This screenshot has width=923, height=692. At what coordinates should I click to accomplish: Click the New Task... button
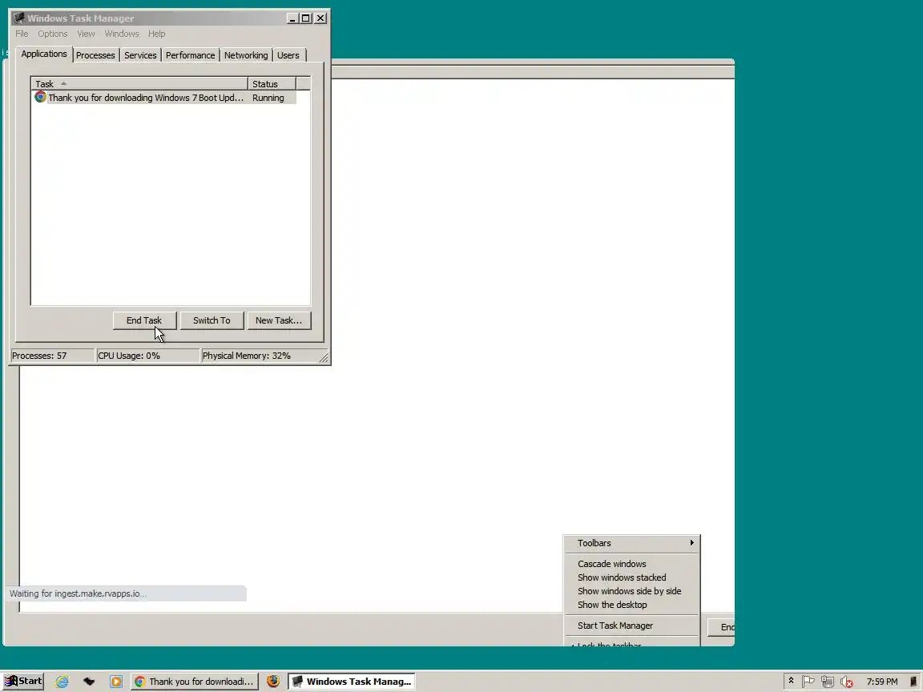point(279,320)
